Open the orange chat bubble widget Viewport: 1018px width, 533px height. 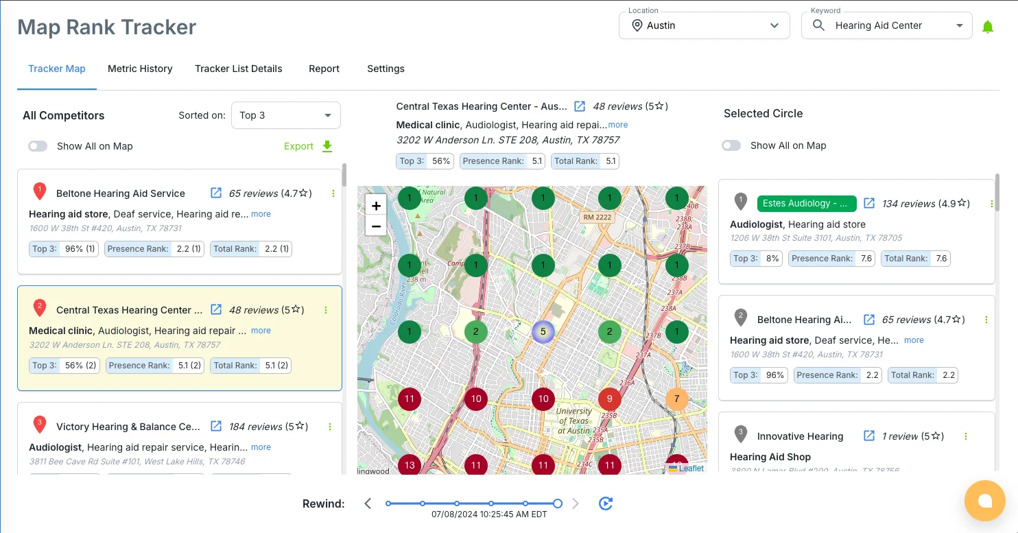point(984,501)
